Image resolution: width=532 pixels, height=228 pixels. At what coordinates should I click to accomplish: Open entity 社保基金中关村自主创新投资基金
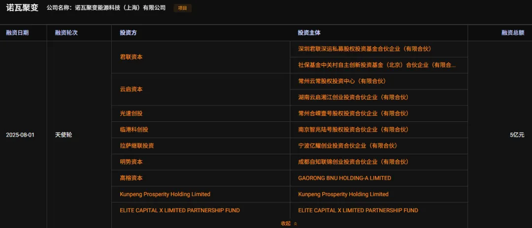[377, 65]
